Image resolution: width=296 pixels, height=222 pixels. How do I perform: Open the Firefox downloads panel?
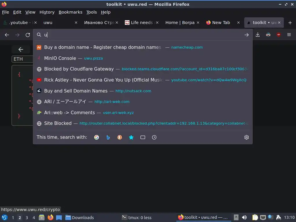point(258,35)
